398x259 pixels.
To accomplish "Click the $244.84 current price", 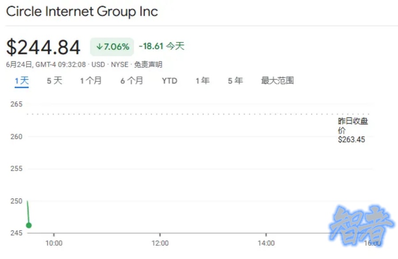I will (43, 47).
